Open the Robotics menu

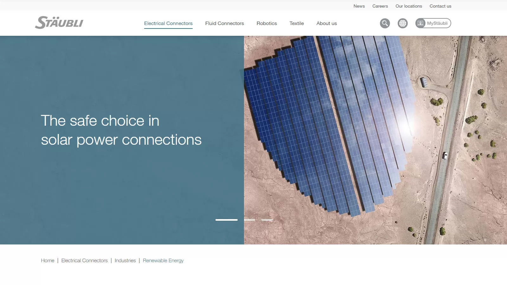tap(266, 23)
